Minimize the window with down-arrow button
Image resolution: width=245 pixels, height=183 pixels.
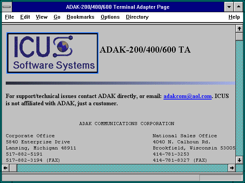click(x=229, y=7)
